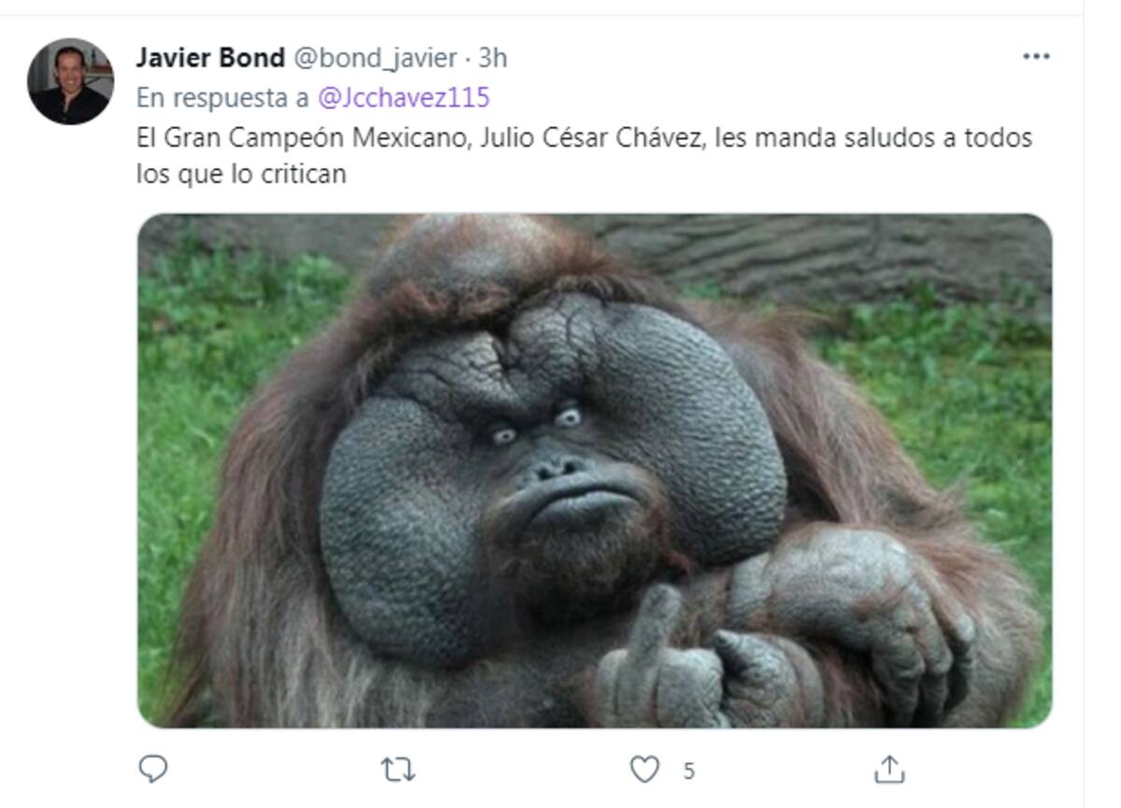The width and height of the screenshot is (1121, 808).
Task: Open the 3h timestamp permalink
Action: pyautogui.click(x=492, y=58)
